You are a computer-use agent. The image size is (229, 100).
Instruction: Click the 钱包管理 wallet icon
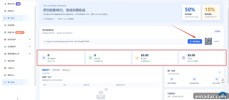(x=5, y=25)
